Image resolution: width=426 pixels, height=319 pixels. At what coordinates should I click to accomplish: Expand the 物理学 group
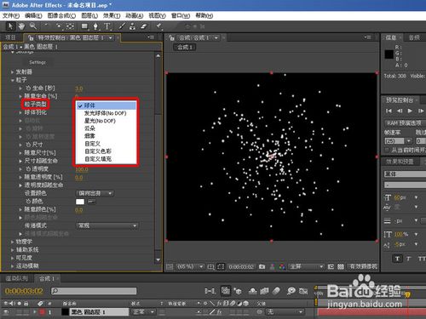(x=12, y=242)
